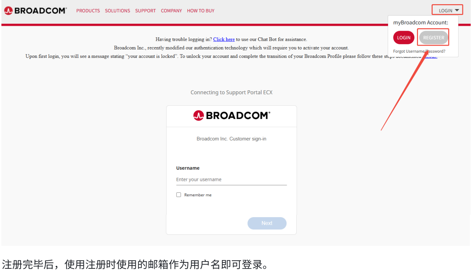Click the "myBroadcom Account:" heading
The width and height of the screenshot is (471, 274).
421,22
